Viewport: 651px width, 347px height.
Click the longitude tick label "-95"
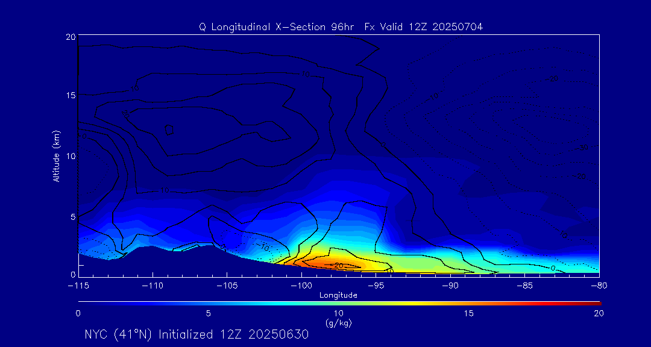[376, 286]
